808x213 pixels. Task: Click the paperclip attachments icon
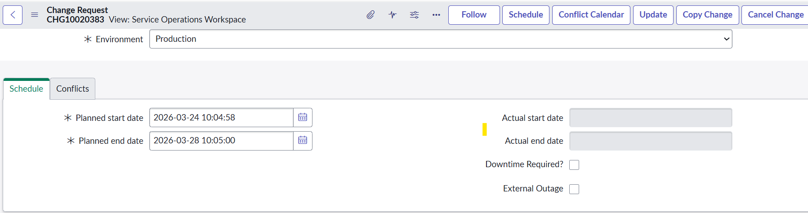(x=371, y=15)
